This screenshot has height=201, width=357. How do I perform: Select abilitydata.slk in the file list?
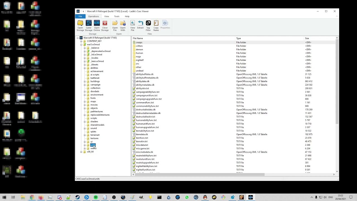(234, 81)
